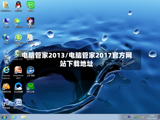The width and height of the screenshot is (160, 120).
Task: Open language bar options small arrow
Action: click(132, 117)
